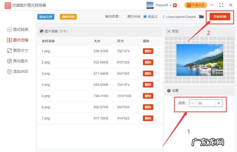Select the 自定义 output radio option
The height and width of the screenshot is (152, 237).
(145, 17)
